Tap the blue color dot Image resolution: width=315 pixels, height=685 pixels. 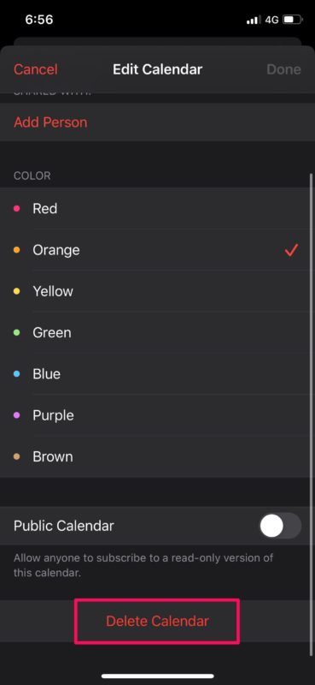17,374
